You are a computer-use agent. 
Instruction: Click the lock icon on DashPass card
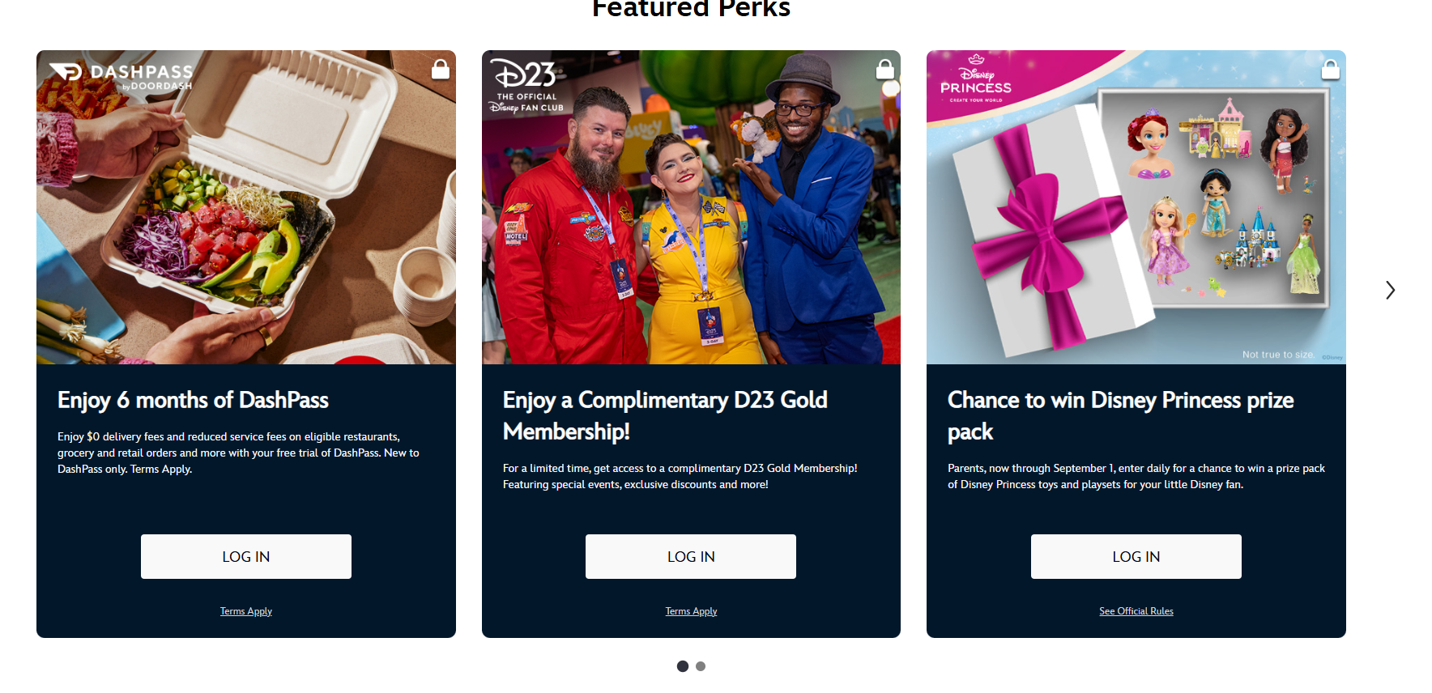click(x=440, y=70)
